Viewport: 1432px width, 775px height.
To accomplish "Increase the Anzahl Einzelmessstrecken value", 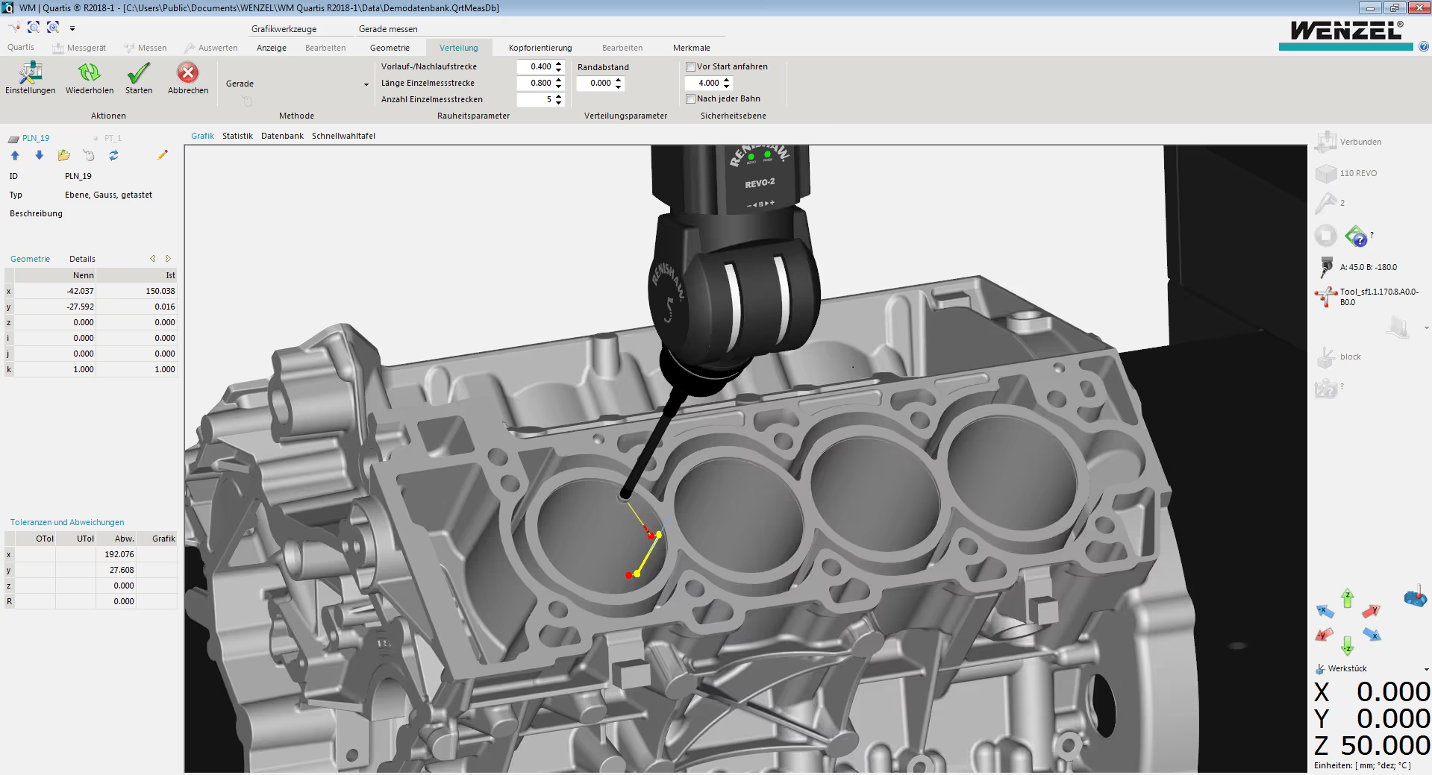I will pyautogui.click(x=558, y=96).
